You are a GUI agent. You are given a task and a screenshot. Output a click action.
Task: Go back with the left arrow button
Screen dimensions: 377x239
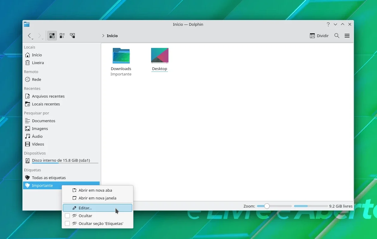pyautogui.click(x=29, y=36)
